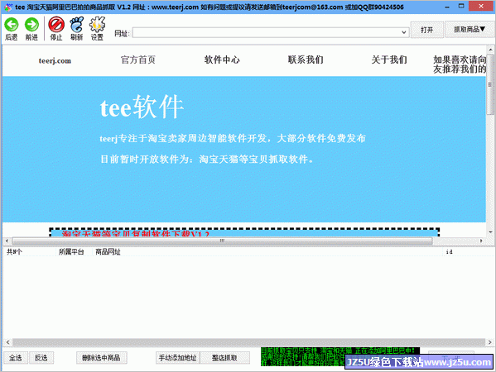Click the browser pane vertical scrollbar thumb
This screenshot has height=372, width=496.
[490, 84]
